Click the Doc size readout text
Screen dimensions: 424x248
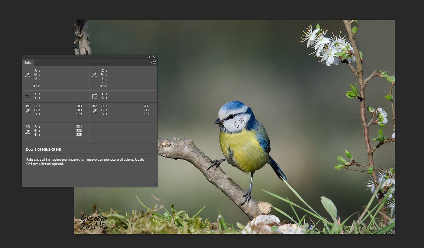point(43,150)
